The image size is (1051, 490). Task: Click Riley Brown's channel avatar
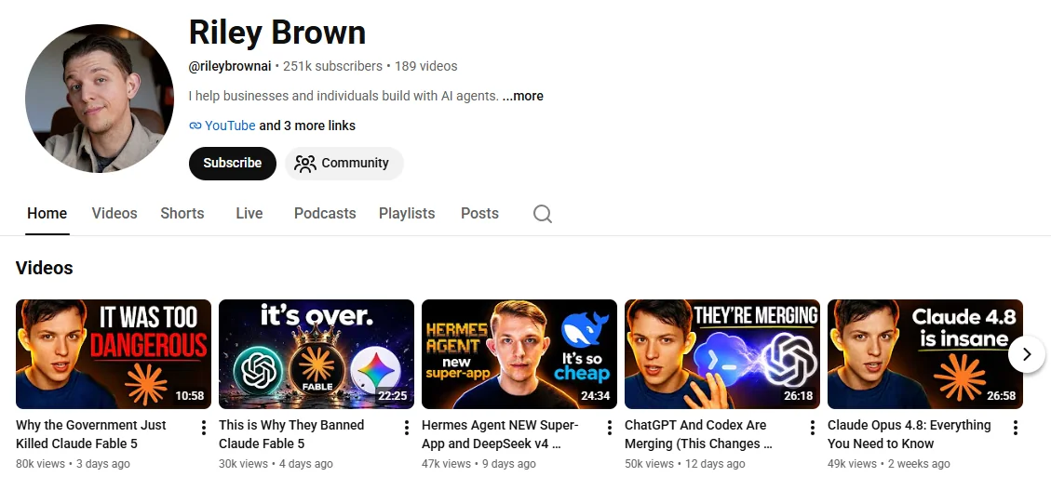point(100,99)
